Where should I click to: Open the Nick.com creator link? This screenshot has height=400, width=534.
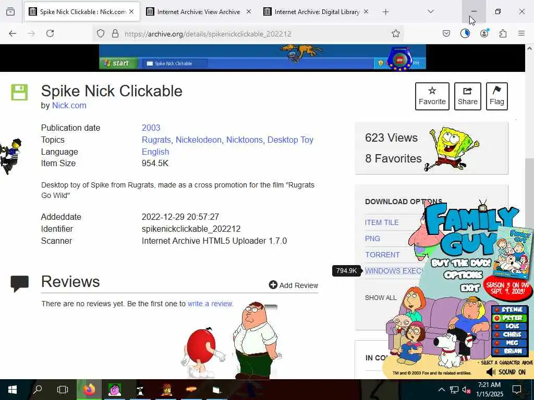coord(69,105)
